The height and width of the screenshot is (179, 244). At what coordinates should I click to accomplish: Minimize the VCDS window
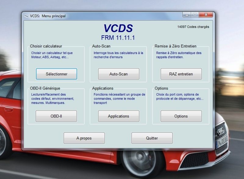tap(187, 15)
